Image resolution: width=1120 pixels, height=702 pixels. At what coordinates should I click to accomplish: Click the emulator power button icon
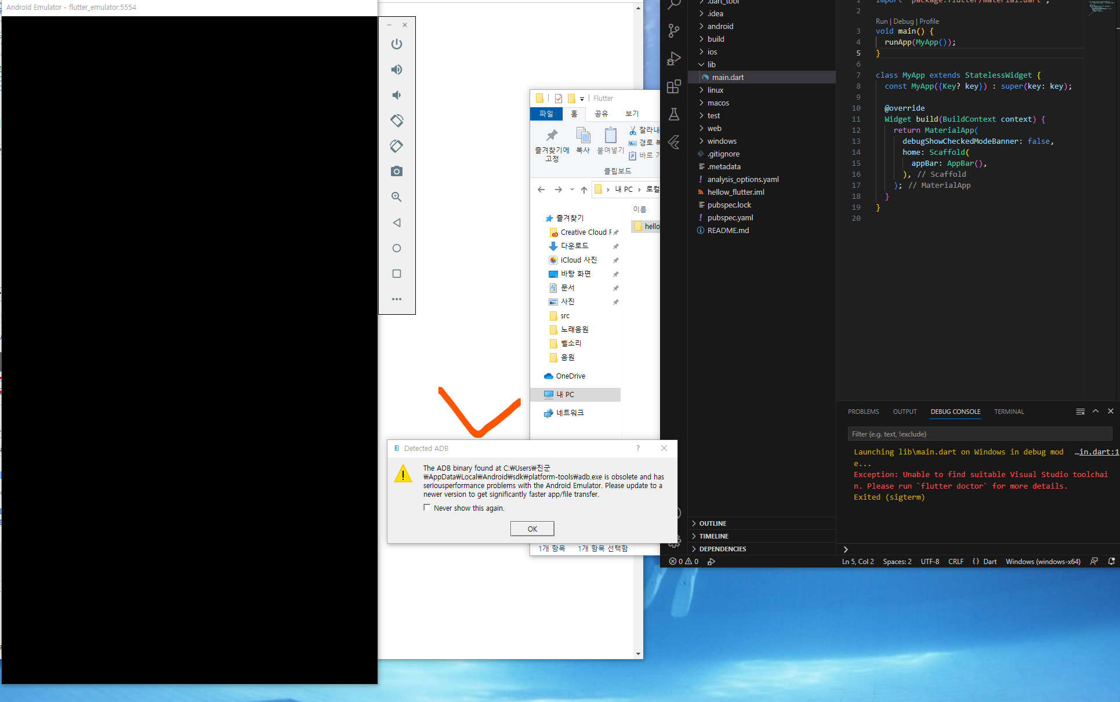[397, 44]
